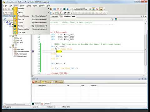Collapse the out folder in project tree
150x112 pixels.
pos(10,36)
